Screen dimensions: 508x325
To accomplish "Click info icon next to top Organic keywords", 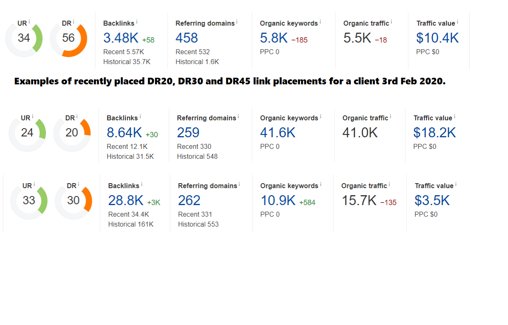I will (x=320, y=22).
